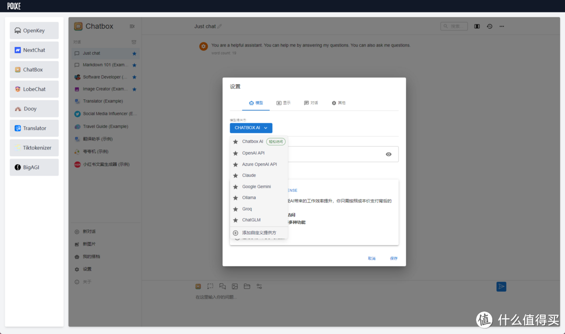Open the ellipsis more-options icon in the top bar
565x334 pixels.
[x=502, y=26]
